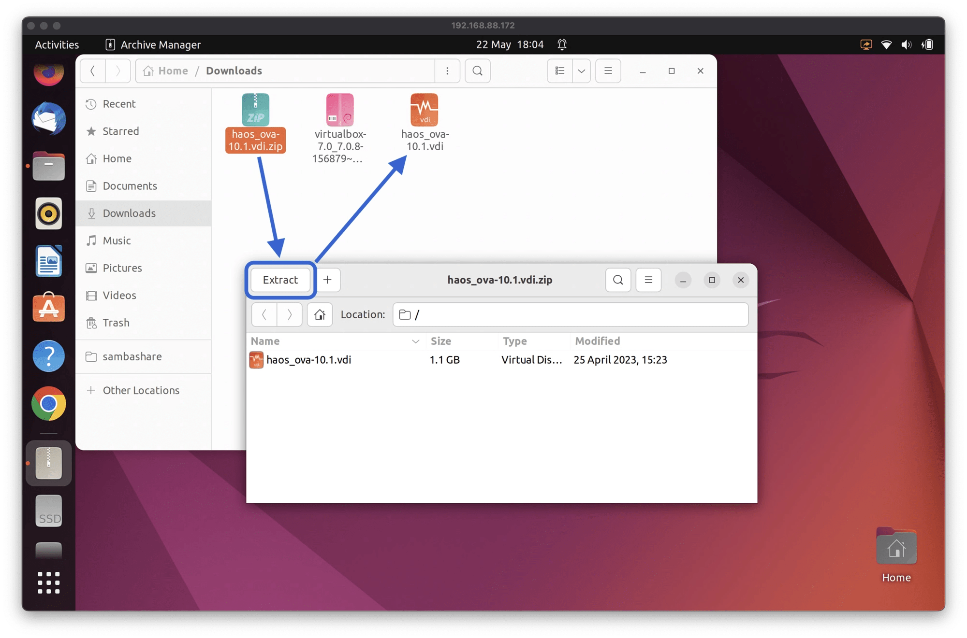
Task: Toggle list view in the file manager
Action: (559, 71)
